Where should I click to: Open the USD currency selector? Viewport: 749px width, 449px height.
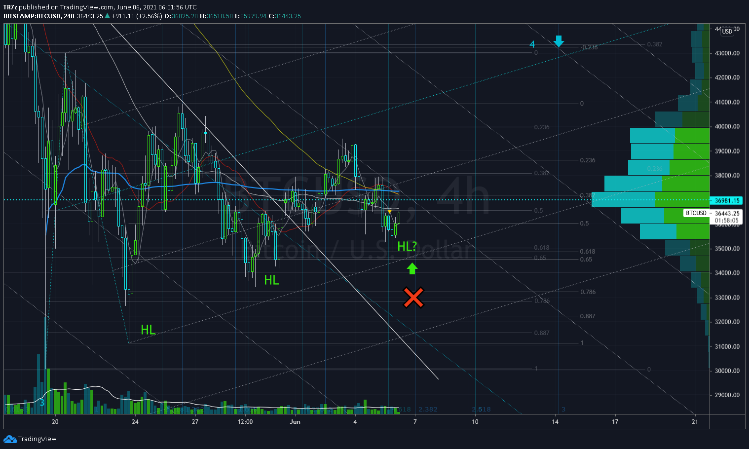tap(727, 31)
